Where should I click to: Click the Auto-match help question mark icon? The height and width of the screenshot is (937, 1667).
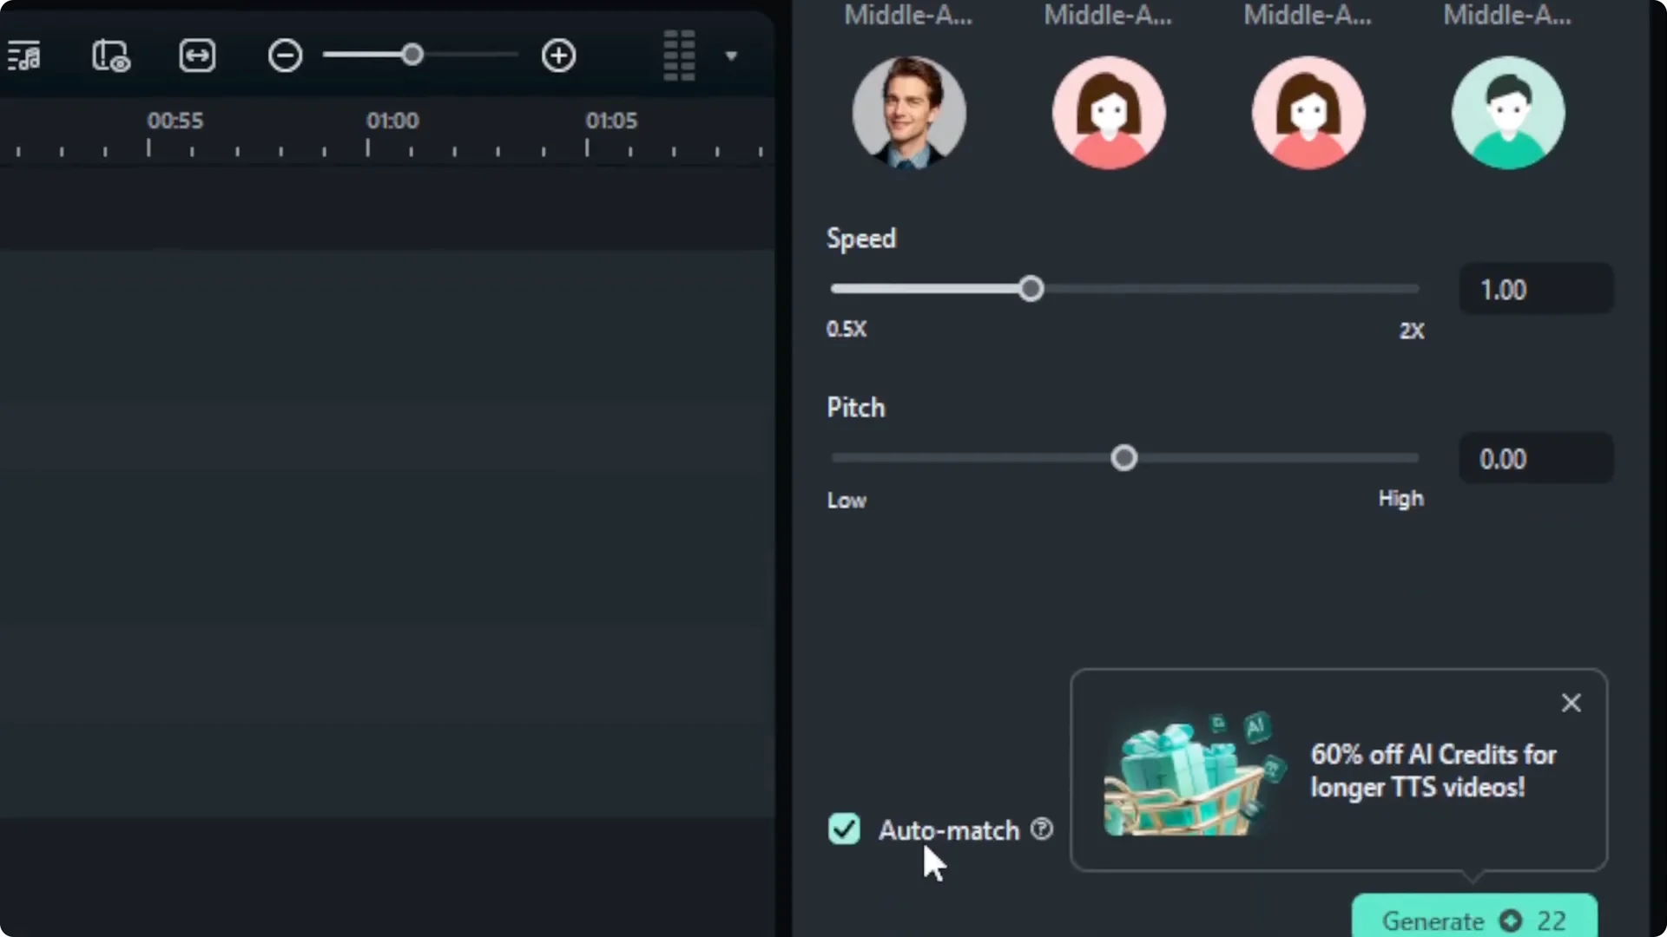point(1042,829)
